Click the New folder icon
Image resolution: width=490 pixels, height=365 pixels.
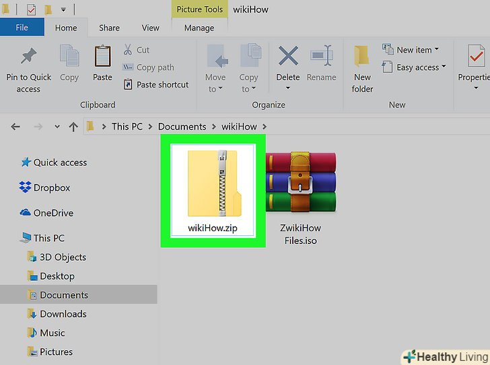click(x=361, y=56)
